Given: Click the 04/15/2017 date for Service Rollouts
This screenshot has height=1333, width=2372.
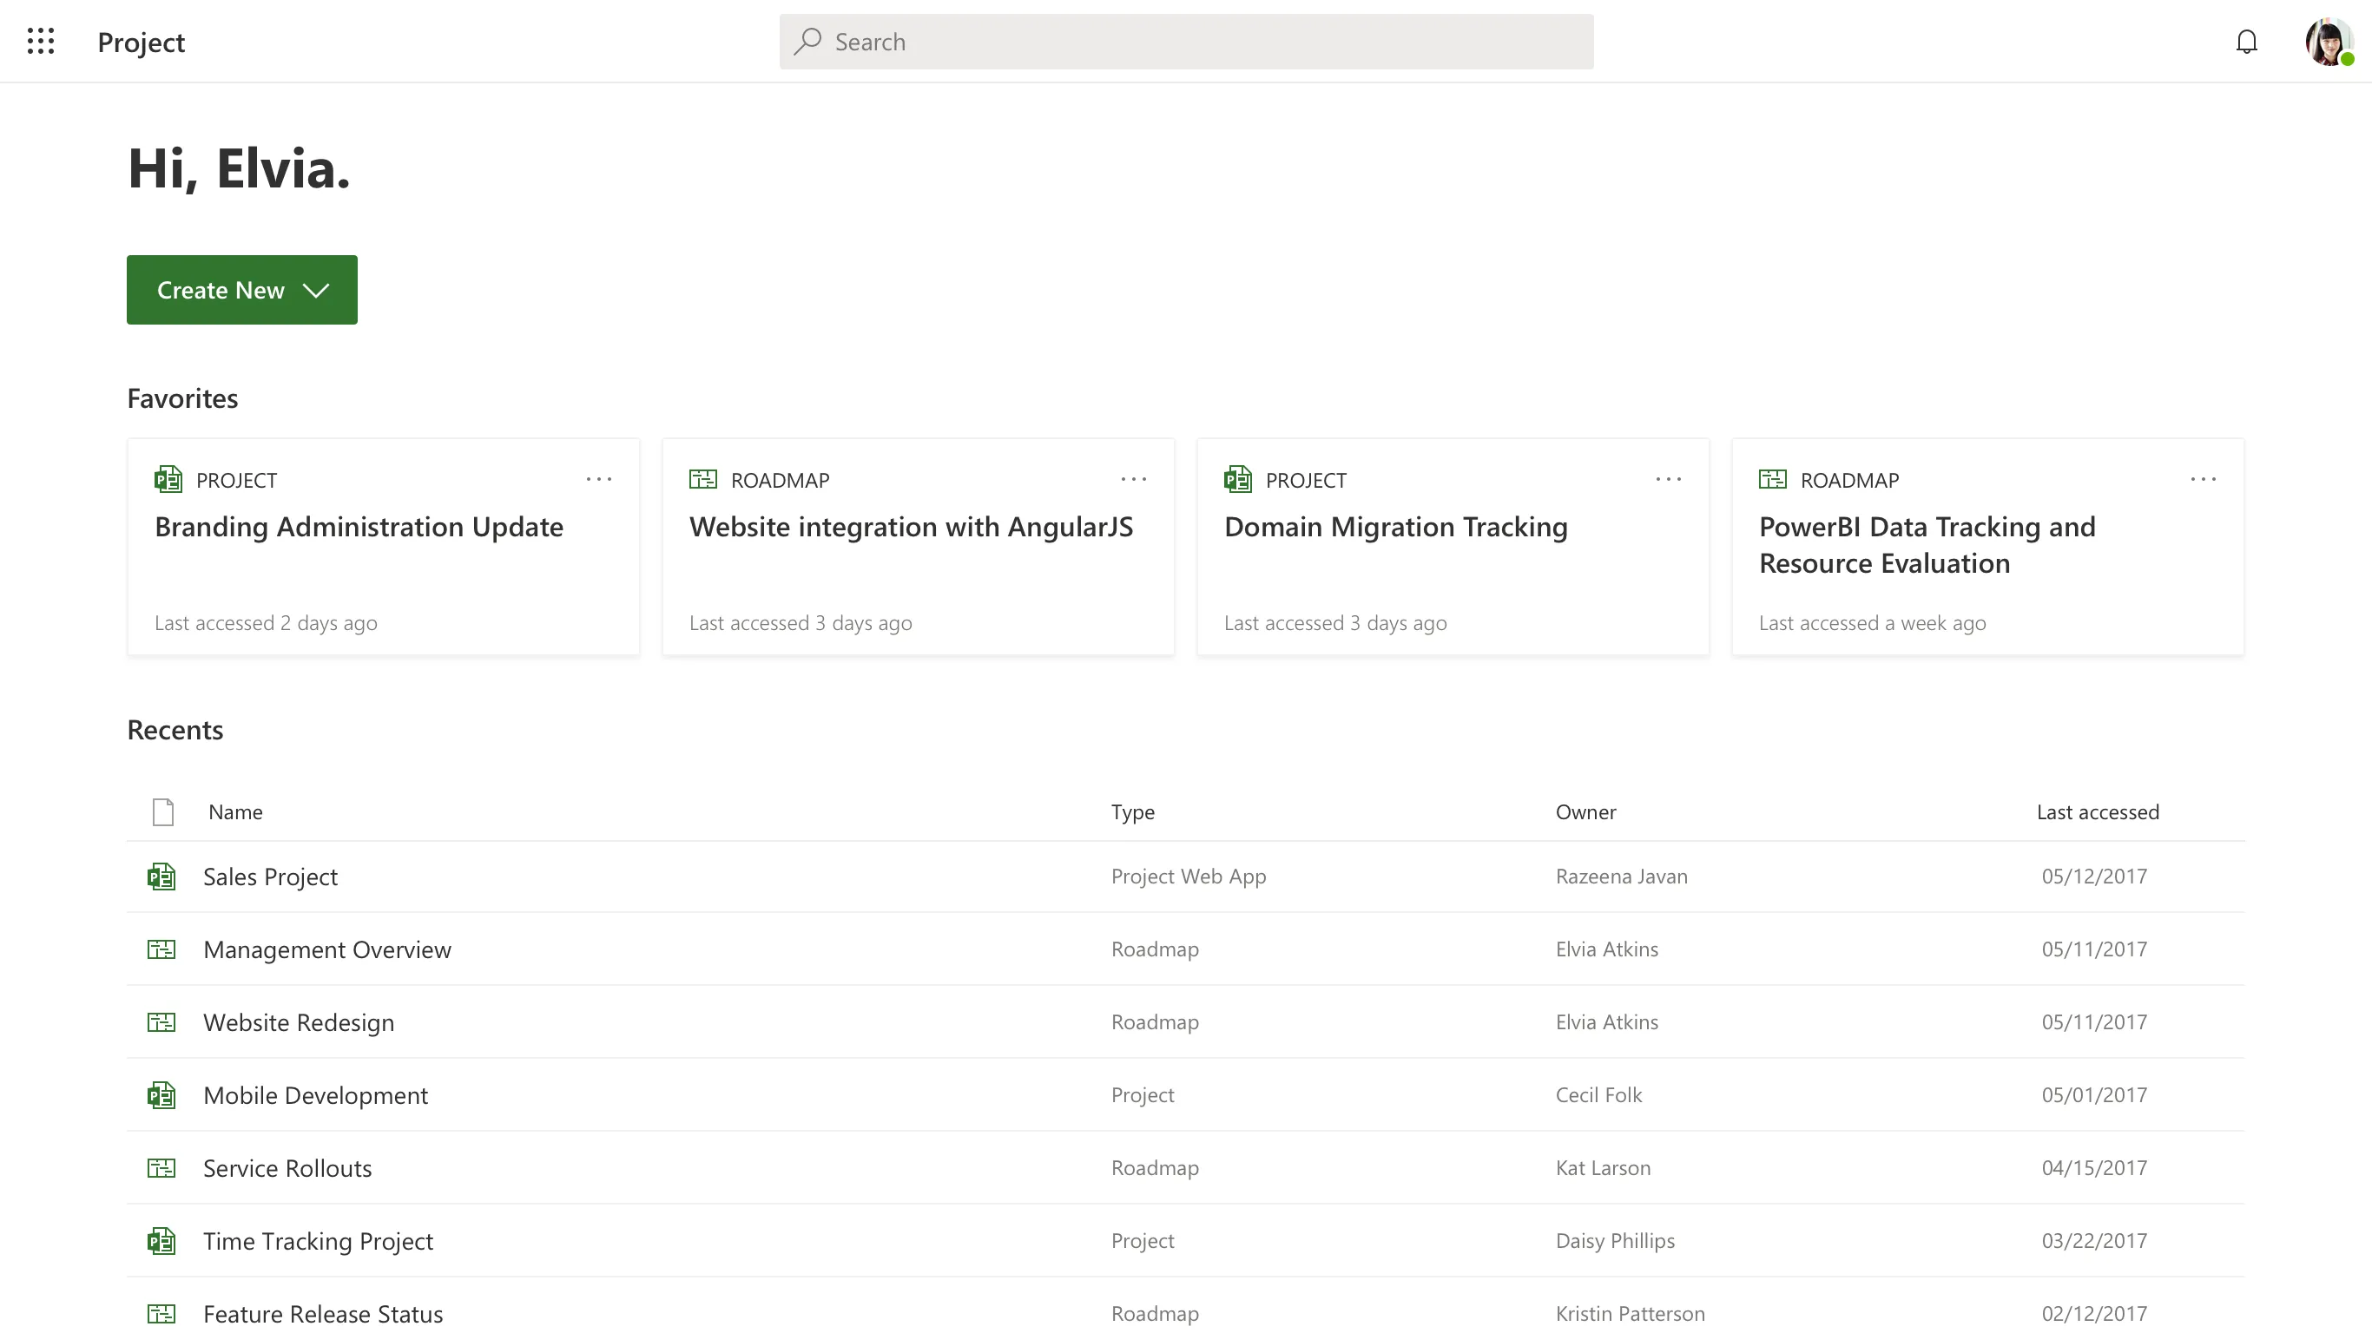Looking at the screenshot, I should [2094, 1167].
